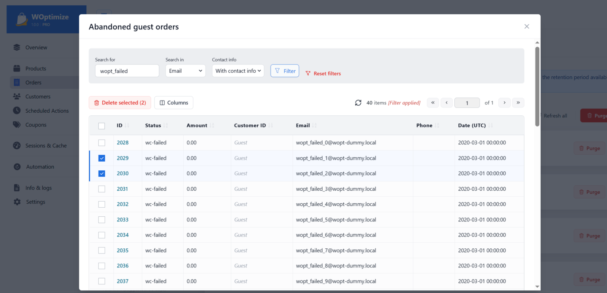This screenshot has height=293, width=607.
Task: Uncheck the checkbox for order 2029
Action: (x=101, y=158)
